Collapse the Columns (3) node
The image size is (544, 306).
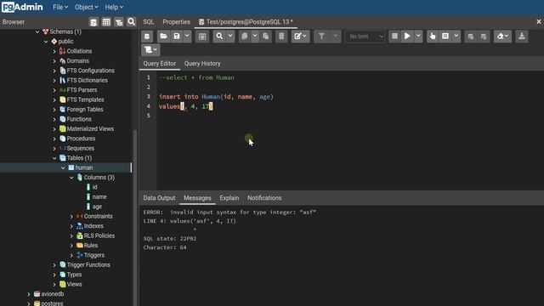tap(71, 178)
